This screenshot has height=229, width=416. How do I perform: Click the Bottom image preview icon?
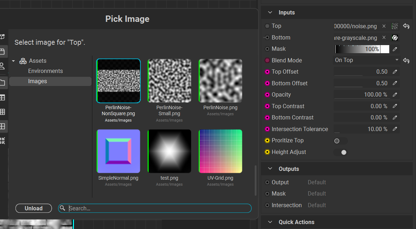[x=395, y=38]
